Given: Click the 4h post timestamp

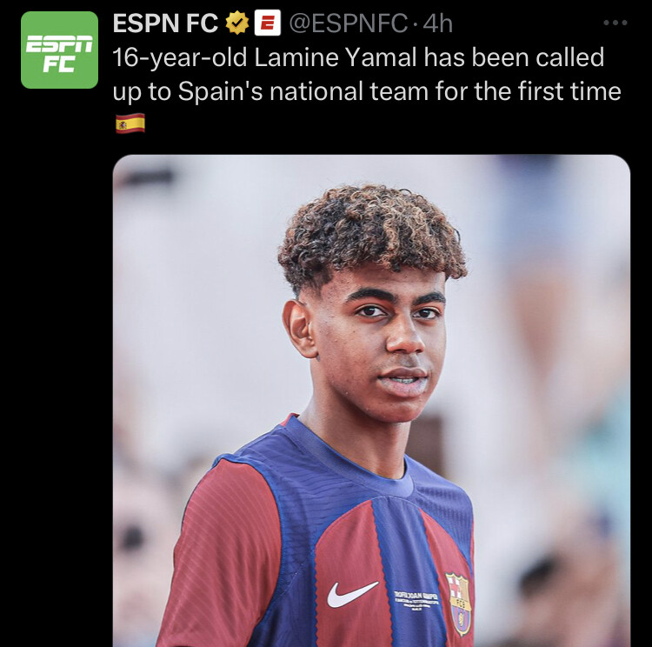Looking at the screenshot, I should click(x=438, y=23).
